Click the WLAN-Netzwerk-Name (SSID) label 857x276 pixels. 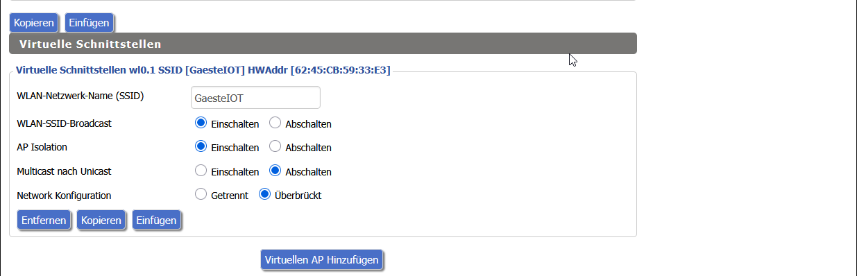click(x=80, y=96)
